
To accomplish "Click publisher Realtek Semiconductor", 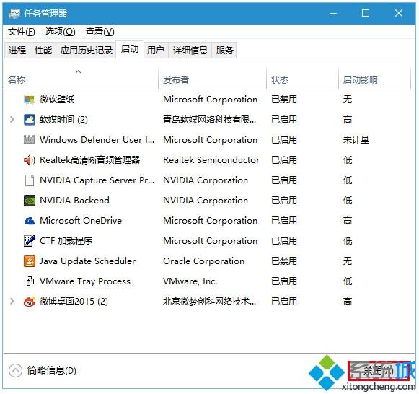I will 211,160.
